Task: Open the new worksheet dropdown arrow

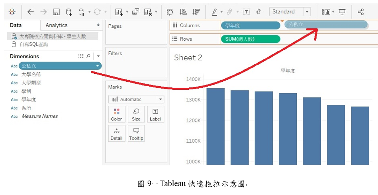Action: [127, 12]
